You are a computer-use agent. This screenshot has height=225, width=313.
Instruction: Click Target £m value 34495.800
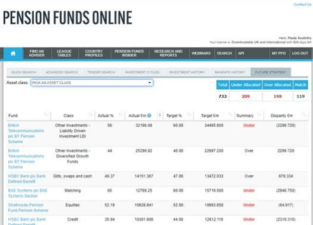(x=214, y=126)
